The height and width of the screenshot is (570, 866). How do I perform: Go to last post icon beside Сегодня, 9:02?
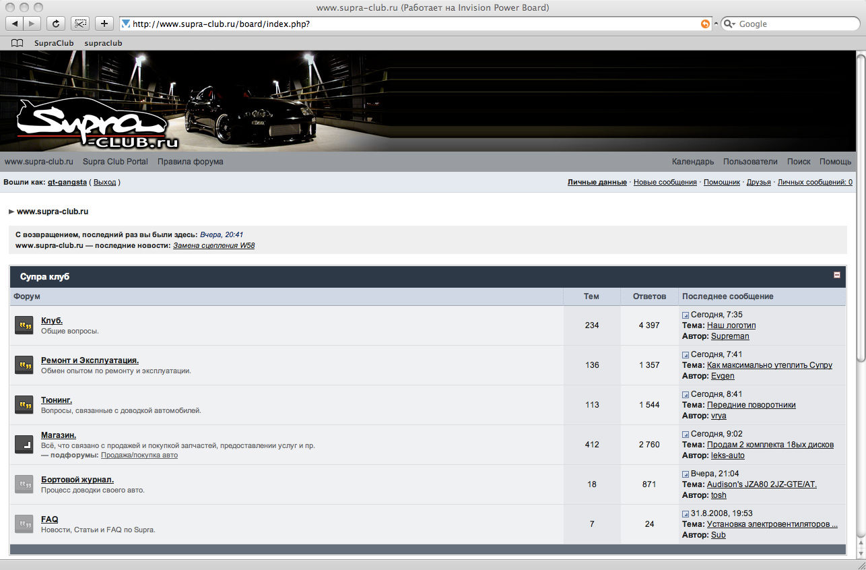pos(686,435)
